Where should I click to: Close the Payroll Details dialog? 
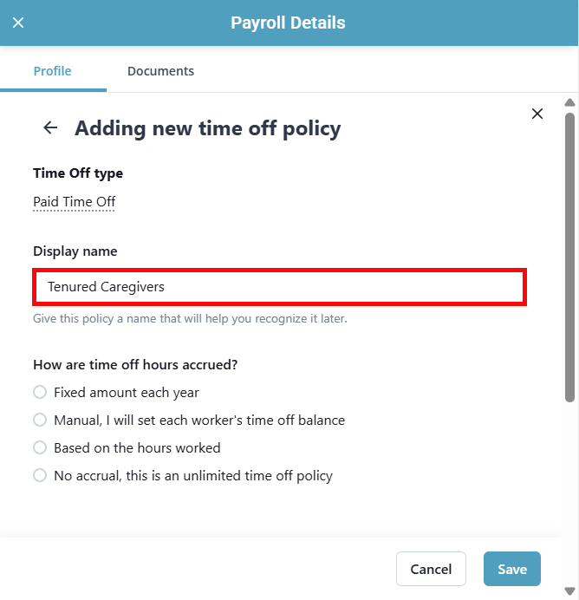pyautogui.click(x=18, y=23)
